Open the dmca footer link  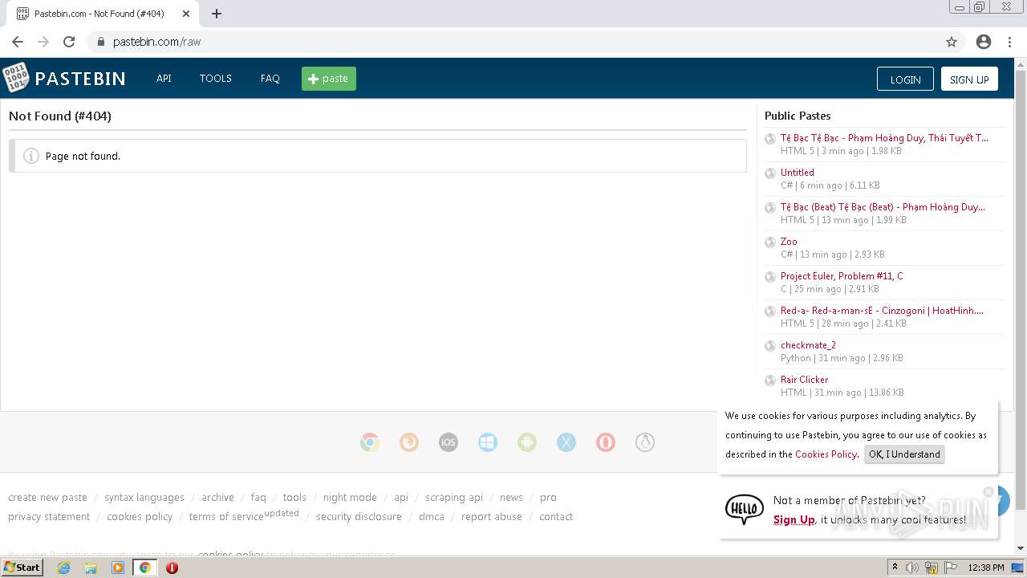pos(432,517)
